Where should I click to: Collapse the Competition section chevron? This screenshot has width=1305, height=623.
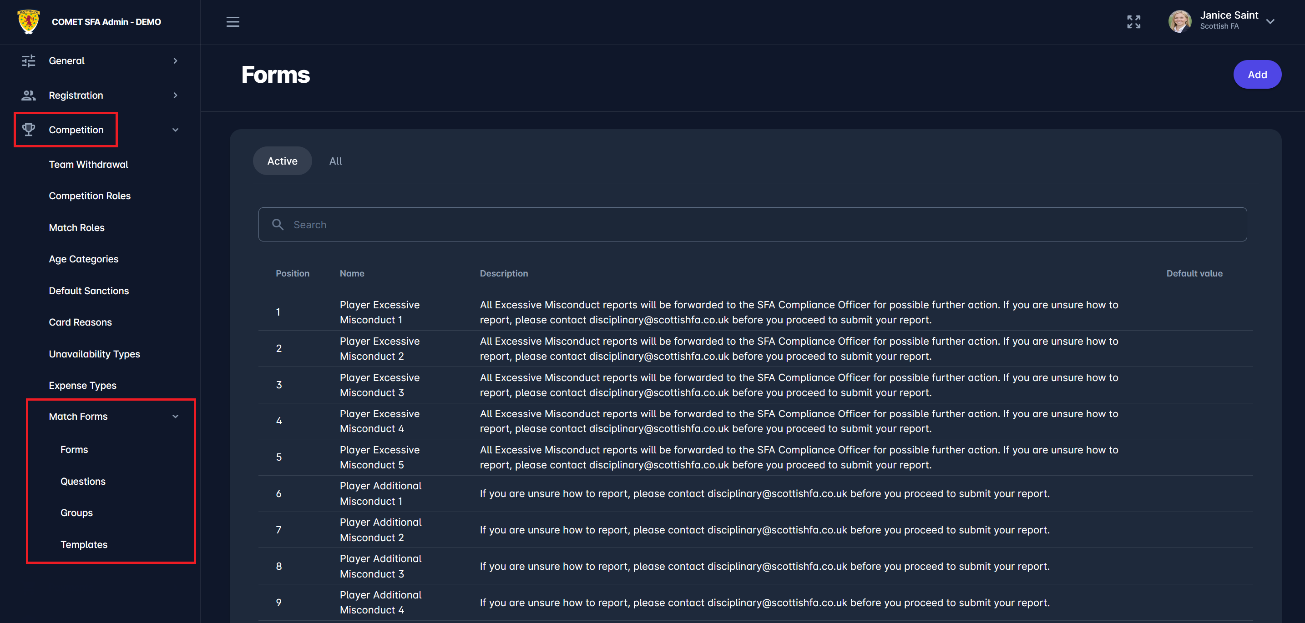click(x=175, y=130)
